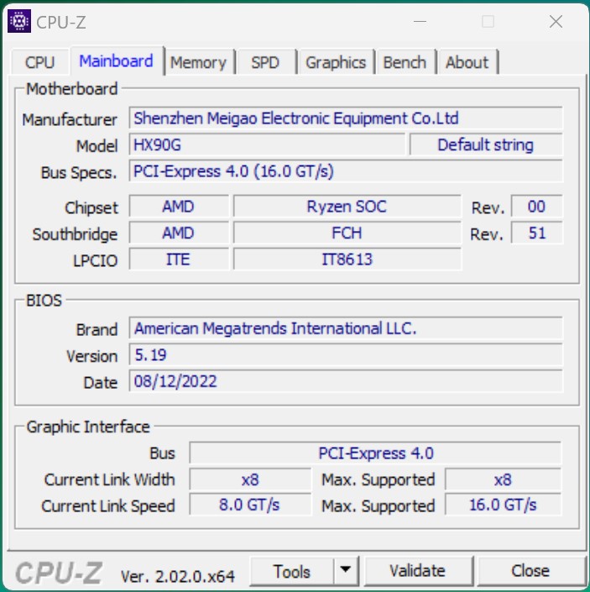This screenshot has height=592, width=590.
Task: Click the Southbridge Rev. 51 value
Action: [x=536, y=233]
